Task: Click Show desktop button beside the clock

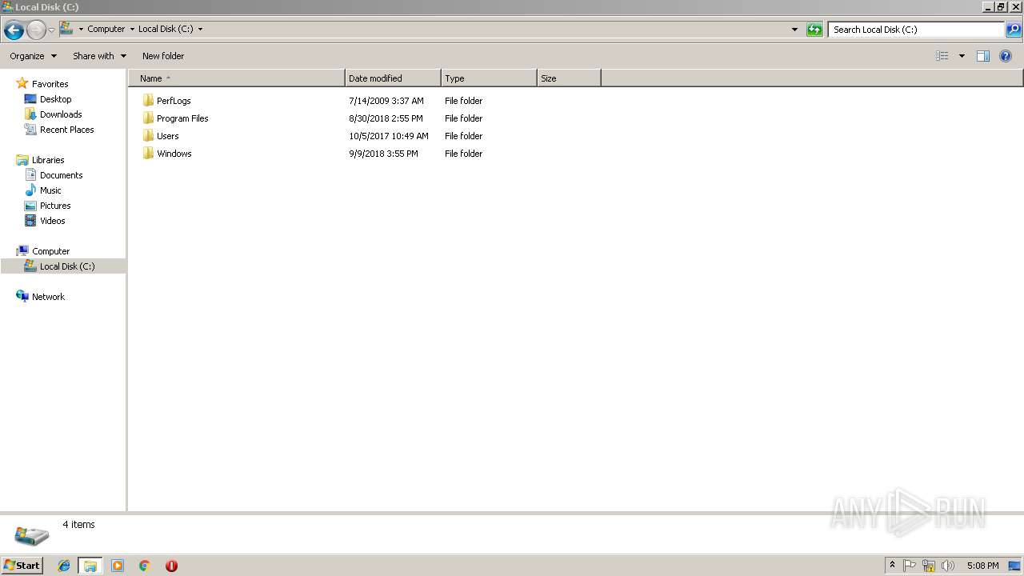Action: [1014, 566]
